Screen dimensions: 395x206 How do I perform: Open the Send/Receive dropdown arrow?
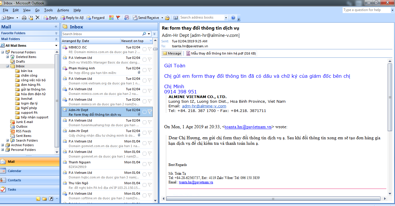tap(162, 18)
